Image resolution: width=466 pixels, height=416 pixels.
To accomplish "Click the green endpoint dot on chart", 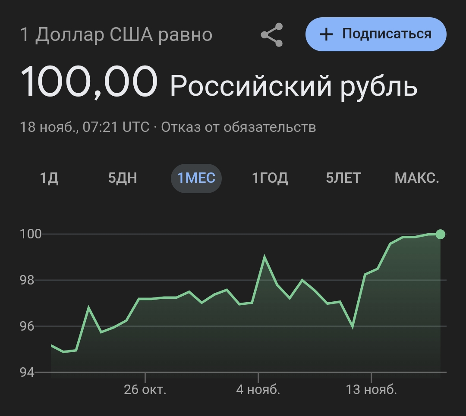I will 440,234.
